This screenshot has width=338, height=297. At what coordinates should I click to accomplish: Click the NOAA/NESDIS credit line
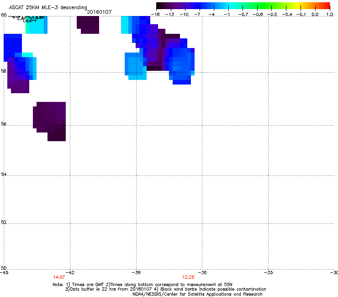pyautogui.click(x=197, y=294)
